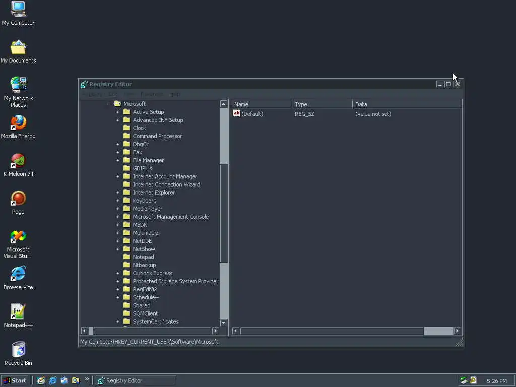Select the File Manager key
This screenshot has height=387, width=516.
[148, 160]
